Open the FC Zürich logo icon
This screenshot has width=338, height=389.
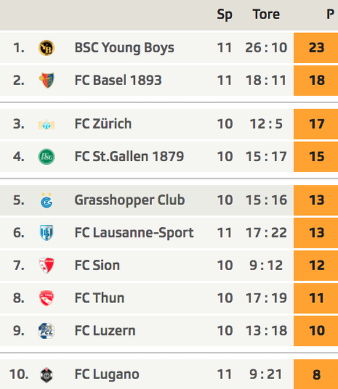(46, 124)
